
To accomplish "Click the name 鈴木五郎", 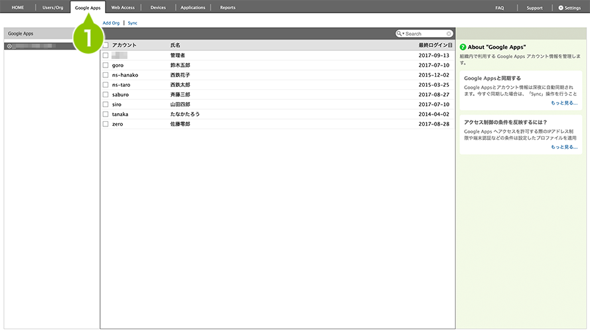I will click(x=180, y=65).
